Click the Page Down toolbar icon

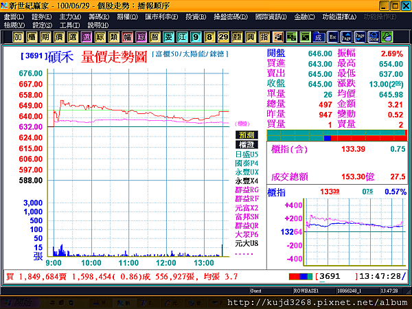pos(360,37)
